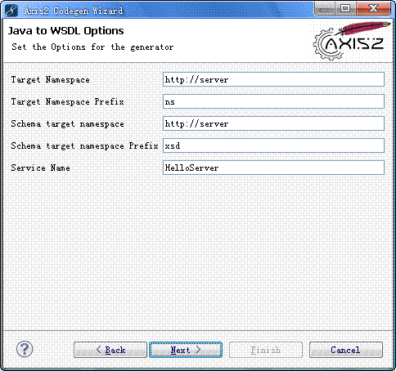Click the 'Schema target namespace' label
The height and width of the screenshot is (371, 396).
pyautogui.click(x=67, y=123)
